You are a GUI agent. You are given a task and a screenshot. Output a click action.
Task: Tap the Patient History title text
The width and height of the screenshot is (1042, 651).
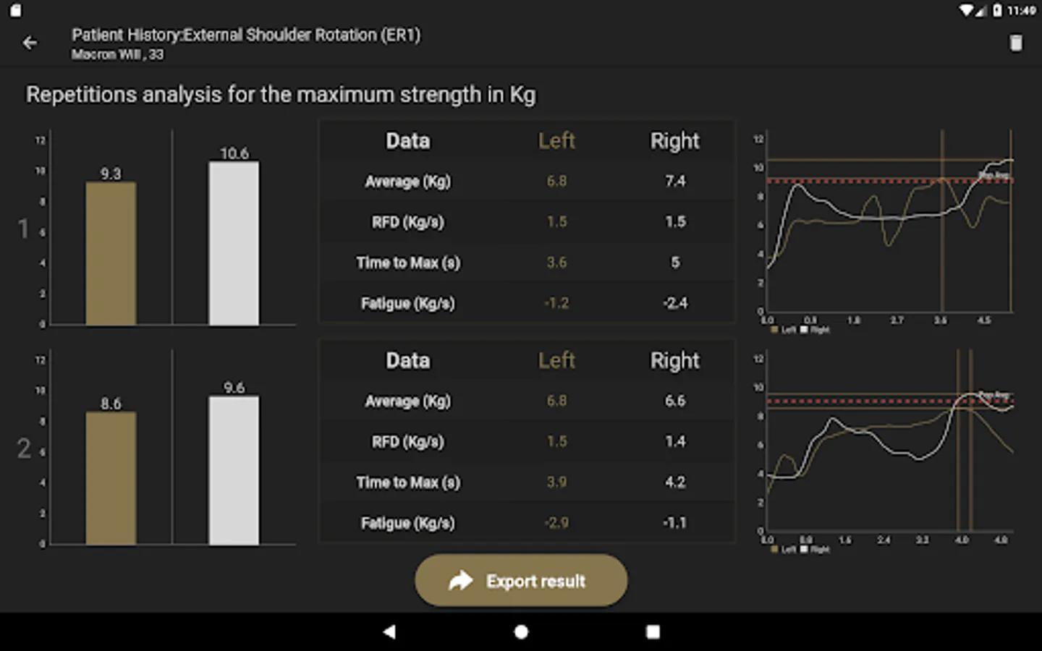[246, 35]
